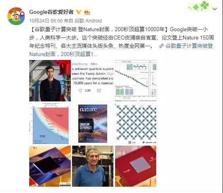The width and height of the screenshot is (223, 193).
Task: Click the 10月24日 08:50 post timestamp
Action: coord(46,21)
